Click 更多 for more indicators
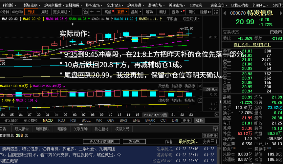 click(186, 120)
